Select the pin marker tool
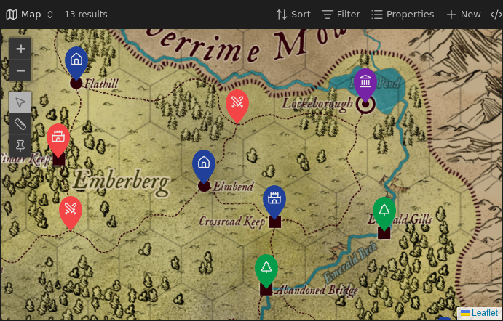 [20, 146]
